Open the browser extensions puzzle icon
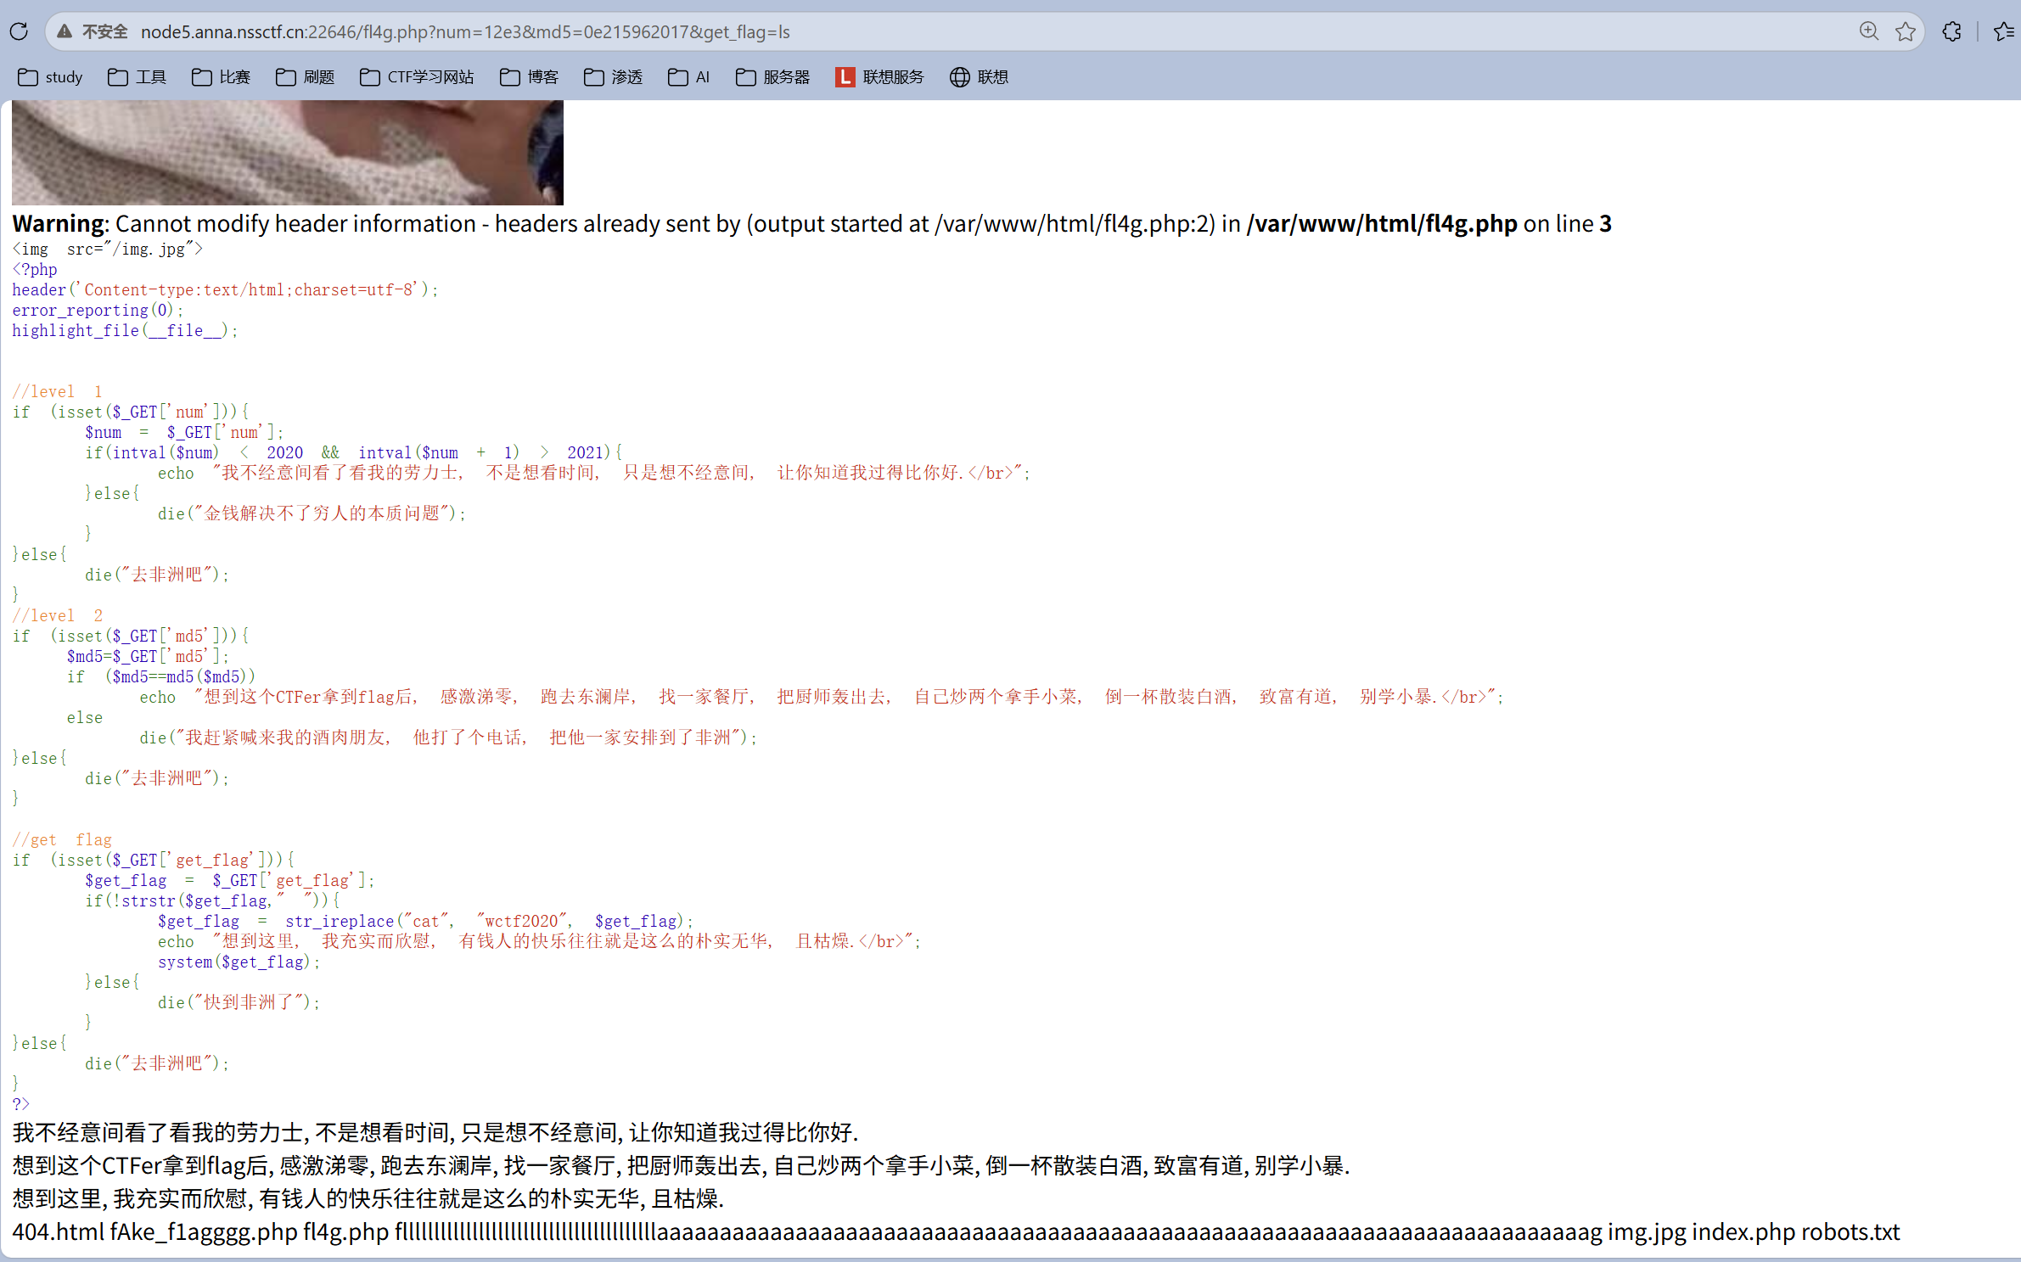The height and width of the screenshot is (1262, 2021). click(1951, 31)
